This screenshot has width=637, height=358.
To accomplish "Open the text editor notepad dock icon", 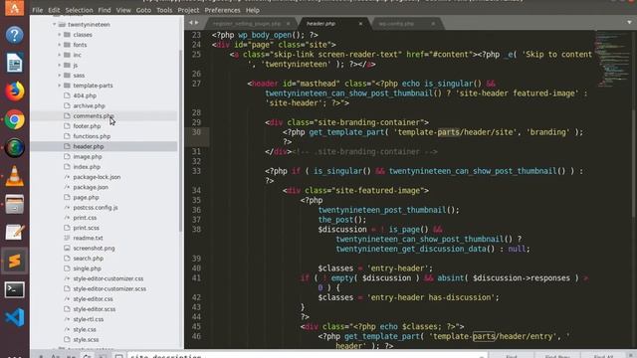I will tap(14, 233).
